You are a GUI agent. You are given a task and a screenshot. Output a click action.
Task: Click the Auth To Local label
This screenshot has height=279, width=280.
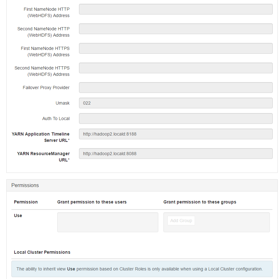56,118
